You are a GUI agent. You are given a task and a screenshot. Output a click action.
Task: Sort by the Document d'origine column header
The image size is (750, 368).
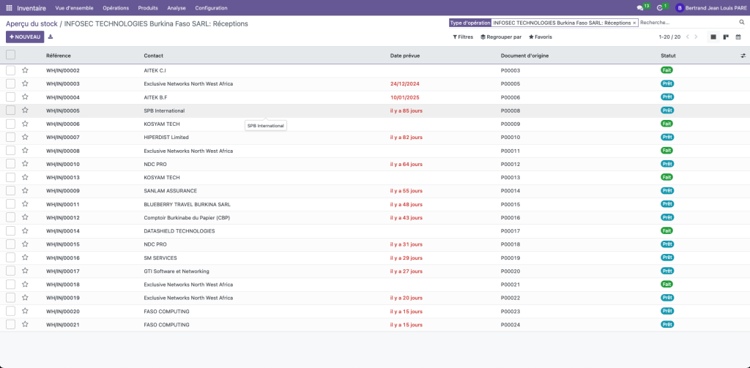coord(524,56)
